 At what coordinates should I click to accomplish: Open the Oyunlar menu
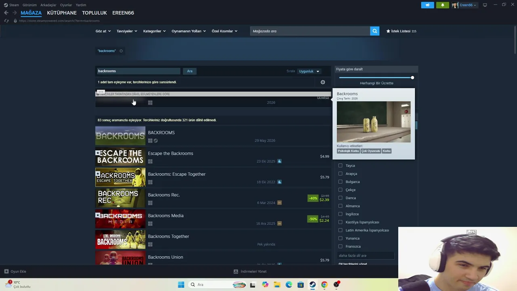(66, 5)
